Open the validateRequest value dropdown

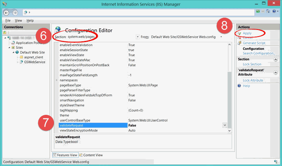point(225,125)
